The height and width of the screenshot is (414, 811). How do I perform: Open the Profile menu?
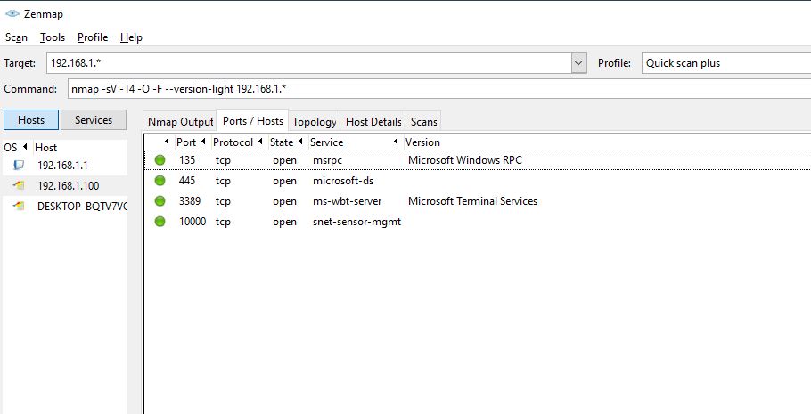click(x=93, y=37)
